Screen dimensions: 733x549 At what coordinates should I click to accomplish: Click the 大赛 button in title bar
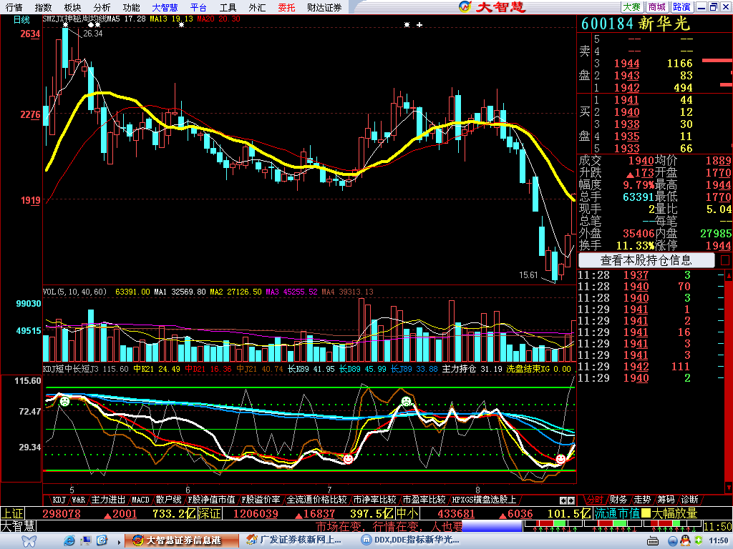(x=631, y=7)
